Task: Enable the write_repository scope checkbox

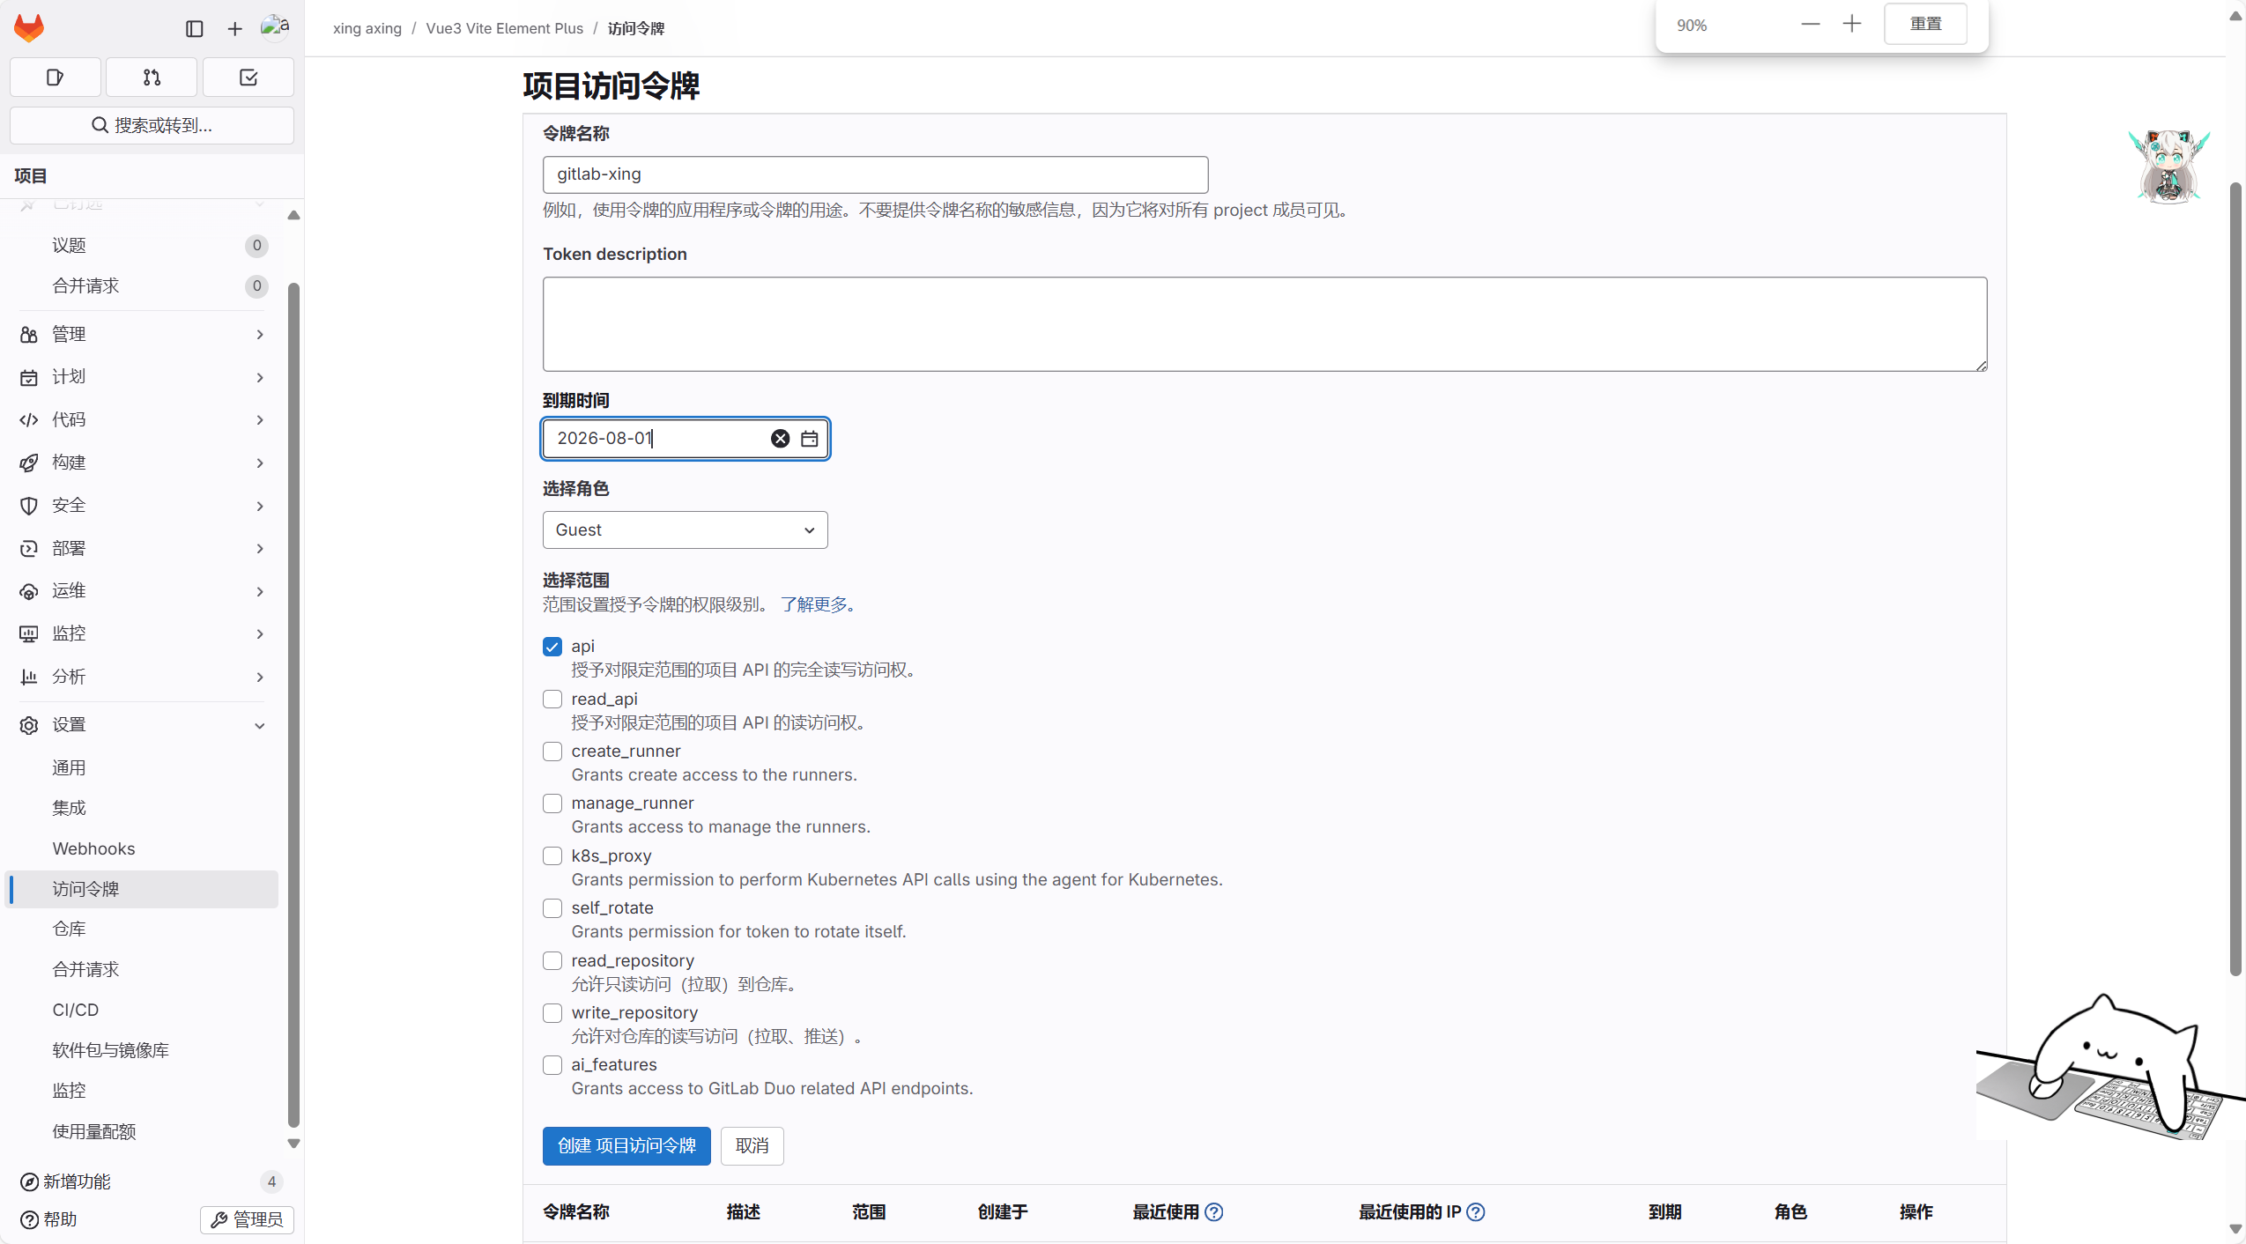Action: pos(552,1013)
